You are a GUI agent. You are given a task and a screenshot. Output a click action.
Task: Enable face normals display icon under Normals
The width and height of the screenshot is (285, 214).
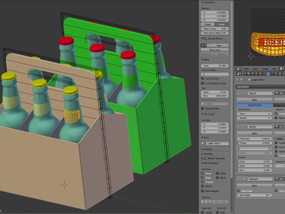[x=210, y=202]
